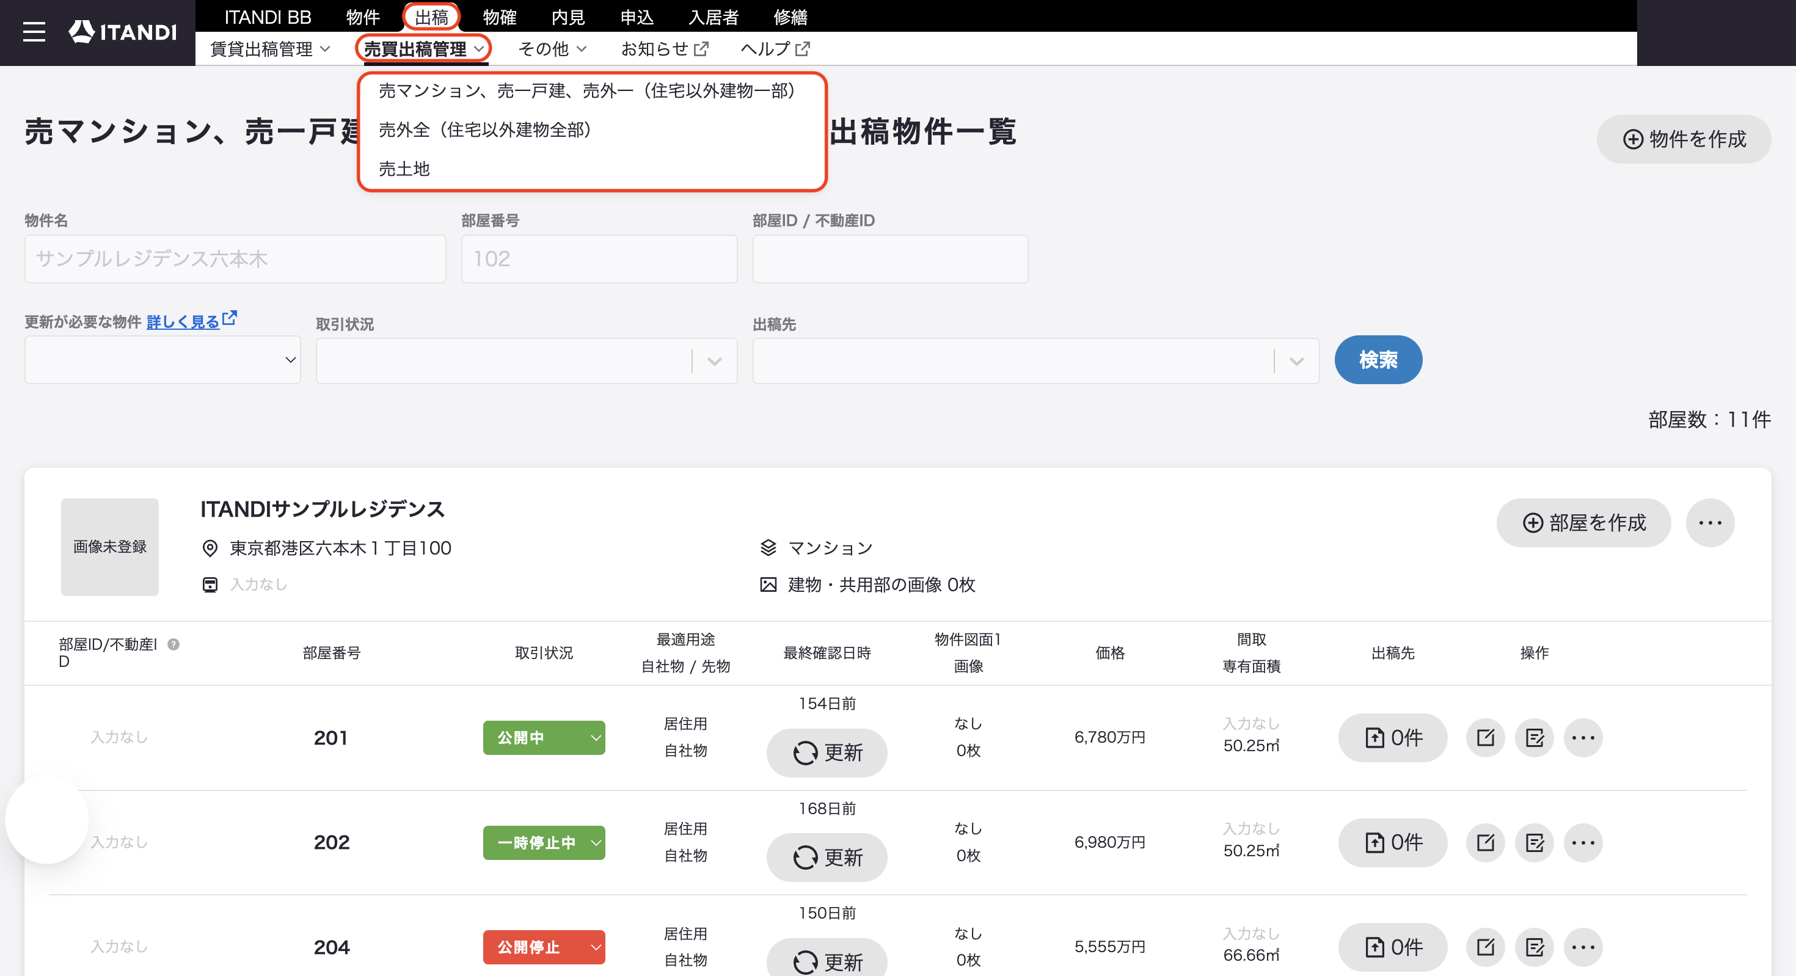This screenshot has height=976, width=1796.
Task: Open 出稿先 filter dropdown
Action: coord(1035,360)
